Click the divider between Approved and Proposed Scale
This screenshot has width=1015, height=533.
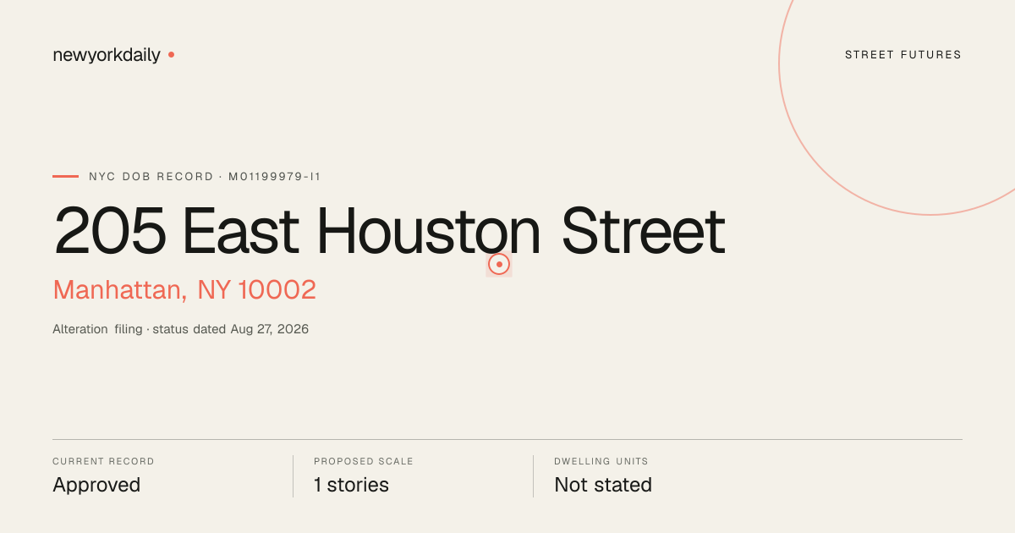(x=293, y=476)
